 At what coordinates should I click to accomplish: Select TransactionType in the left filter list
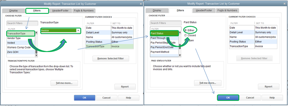click(x=20, y=34)
